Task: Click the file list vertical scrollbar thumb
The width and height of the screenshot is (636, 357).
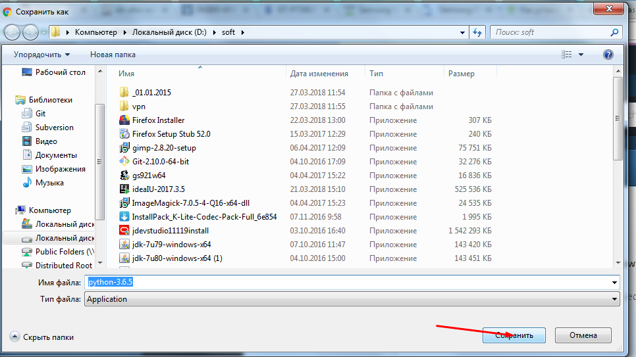Action: pyautogui.click(x=618, y=118)
